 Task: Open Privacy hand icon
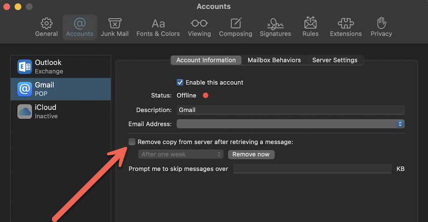click(381, 23)
